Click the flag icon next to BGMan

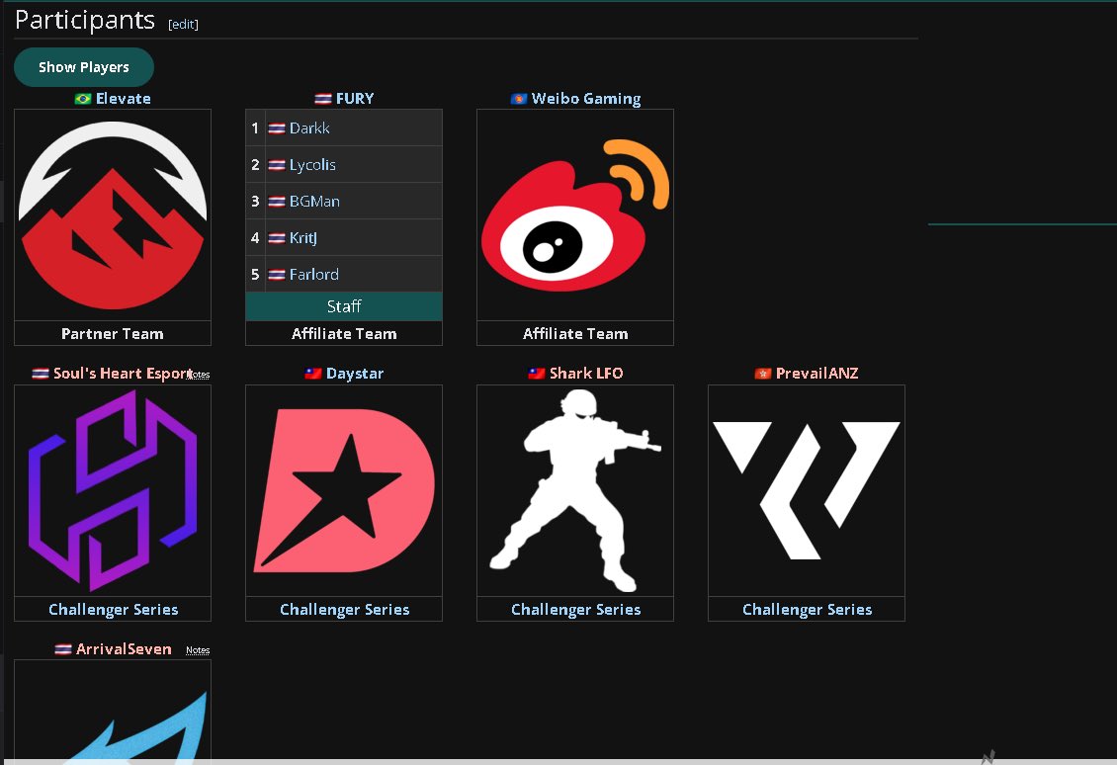point(277,202)
